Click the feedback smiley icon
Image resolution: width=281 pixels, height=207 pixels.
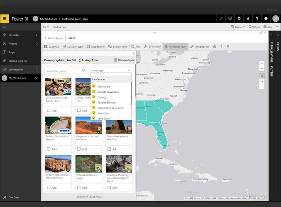coord(266,18)
